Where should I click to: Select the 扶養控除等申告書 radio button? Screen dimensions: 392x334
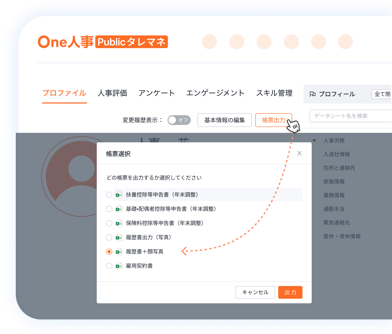tap(109, 195)
